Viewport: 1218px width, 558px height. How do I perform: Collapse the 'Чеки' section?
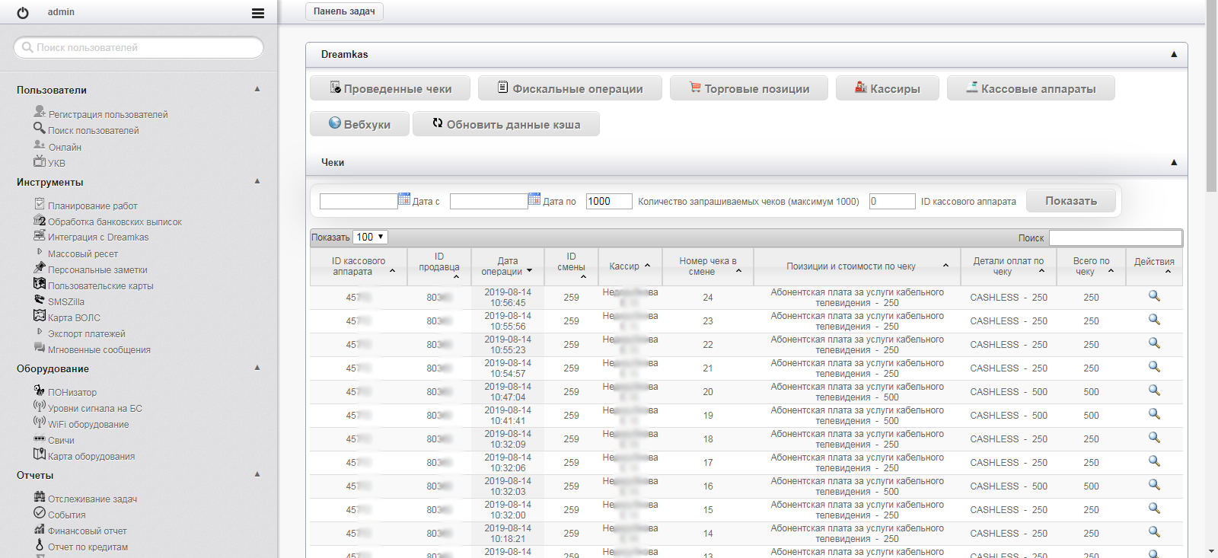point(1173,162)
